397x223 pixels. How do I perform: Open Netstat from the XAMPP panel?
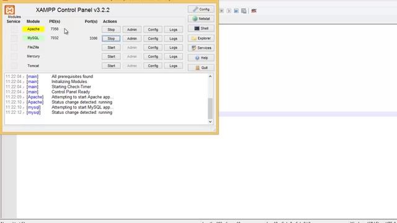click(201, 19)
